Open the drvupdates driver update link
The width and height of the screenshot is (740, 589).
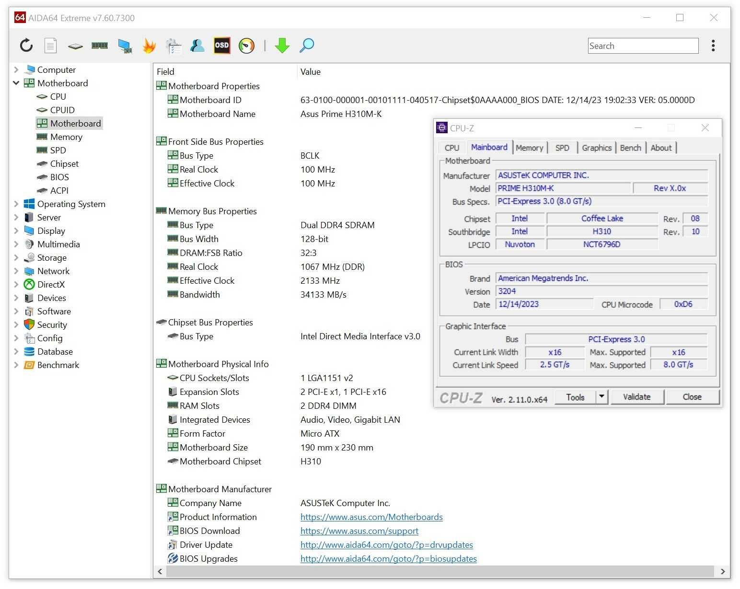(x=387, y=544)
